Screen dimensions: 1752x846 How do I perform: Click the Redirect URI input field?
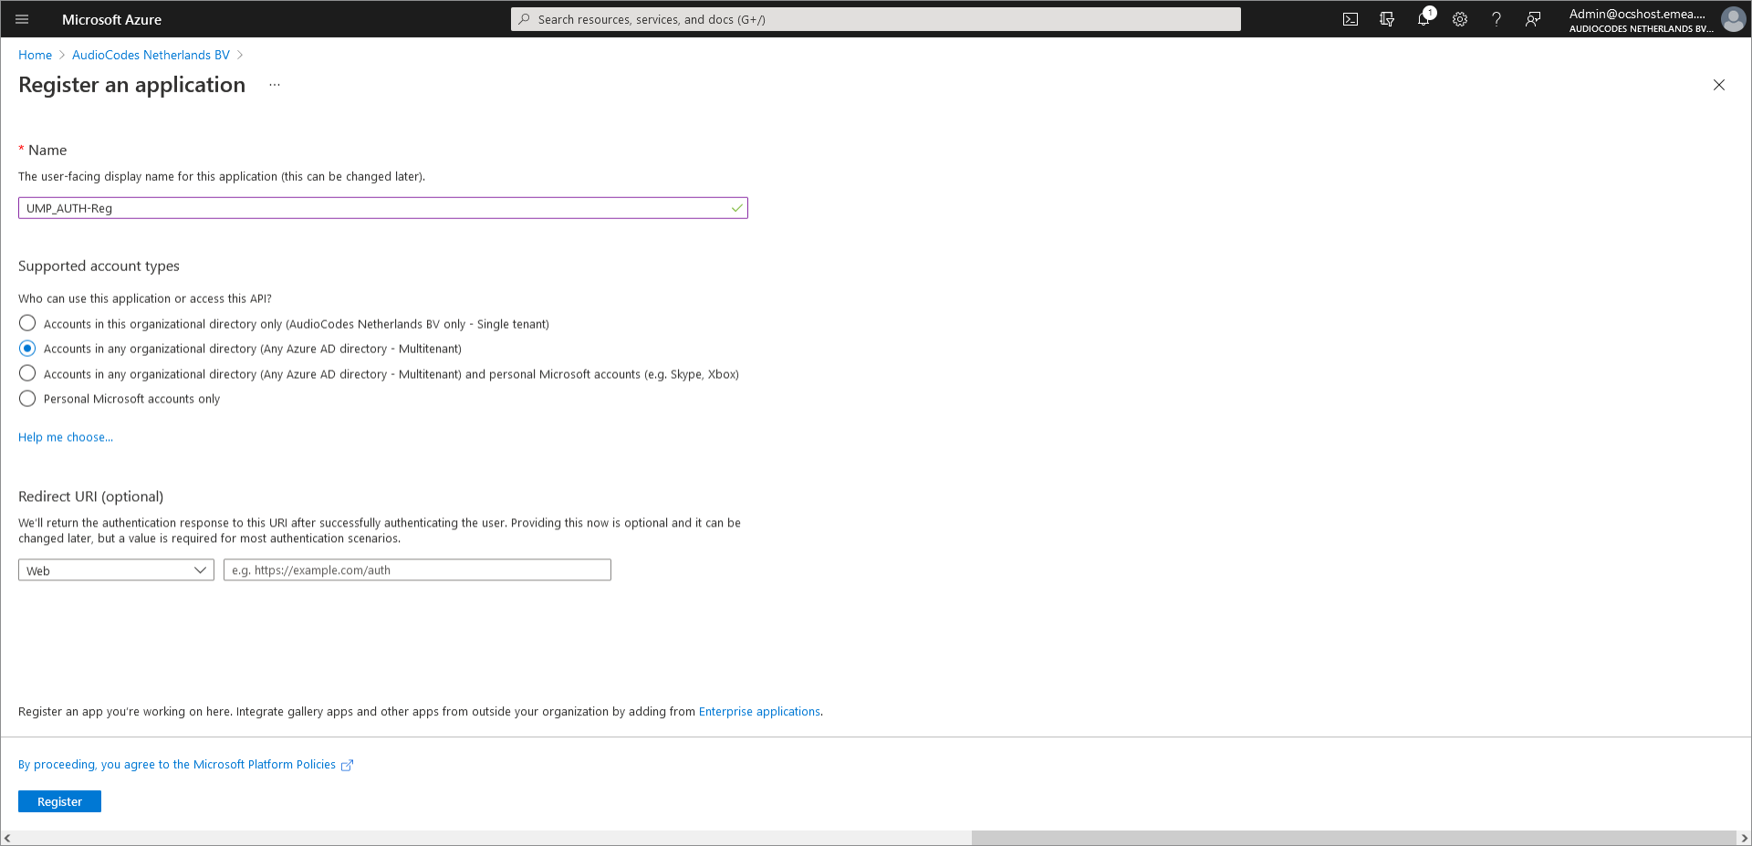pyautogui.click(x=417, y=570)
